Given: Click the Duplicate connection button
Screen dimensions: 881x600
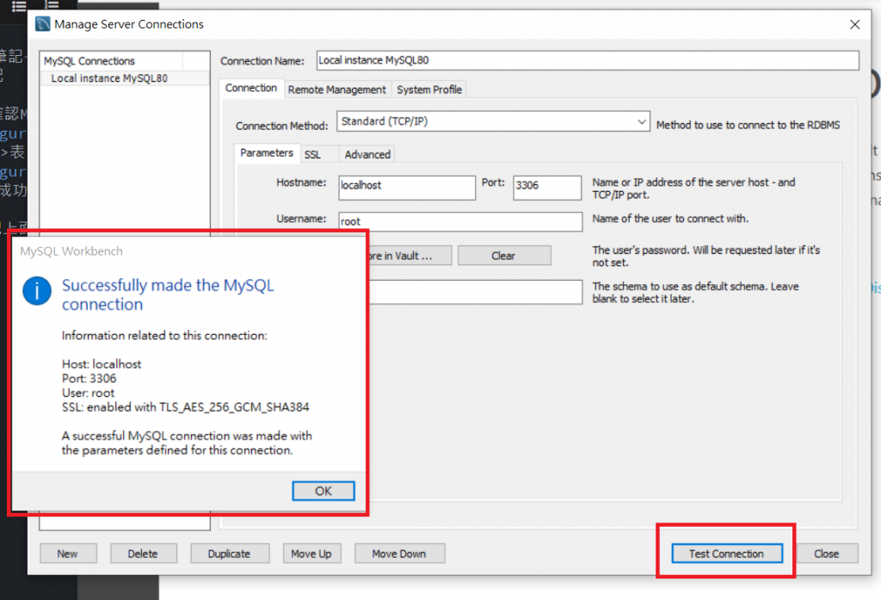Looking at the screenshot, I should pyautogui.click(x=230, y=554).
